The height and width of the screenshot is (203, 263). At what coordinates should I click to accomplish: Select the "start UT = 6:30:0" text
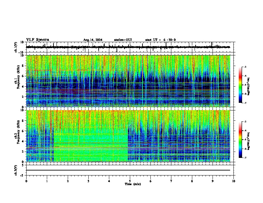(160, 40)
